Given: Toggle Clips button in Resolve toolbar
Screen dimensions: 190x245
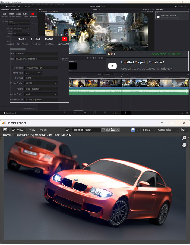Looking at the screenshot, I should coord(28,7).
